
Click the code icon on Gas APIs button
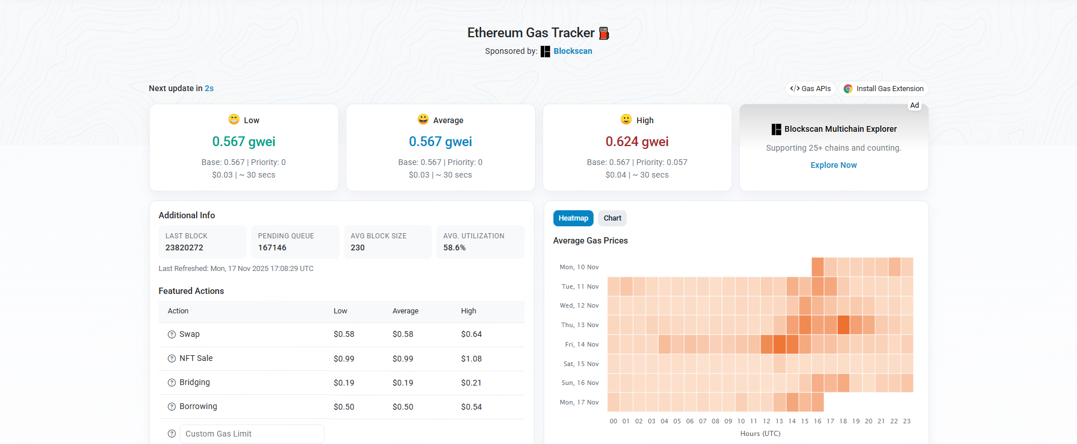[795, 88]
